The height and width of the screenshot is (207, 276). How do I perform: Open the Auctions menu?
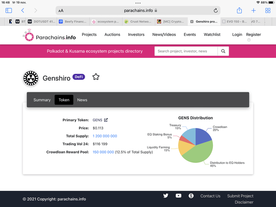coord(112,34)
